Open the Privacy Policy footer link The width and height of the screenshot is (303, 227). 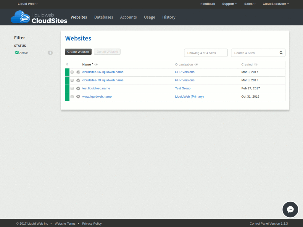[92, 223]
